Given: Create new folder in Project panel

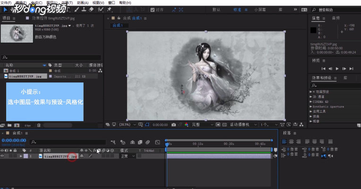Looking at the screenshot, I should (9, 126).
